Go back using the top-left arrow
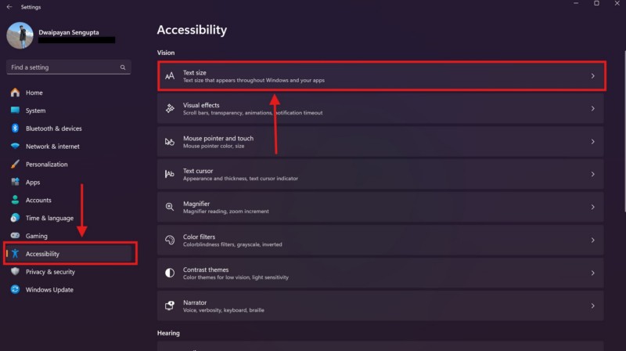Image resolution: width=626 pixels, height=351 pixels. [9, 6]
